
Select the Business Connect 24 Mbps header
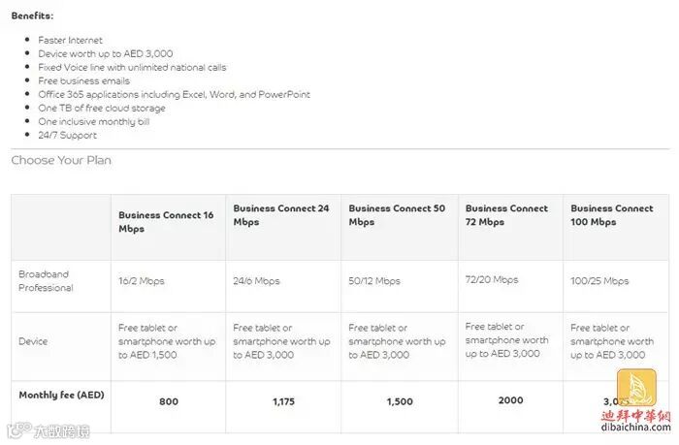[280, 214]
